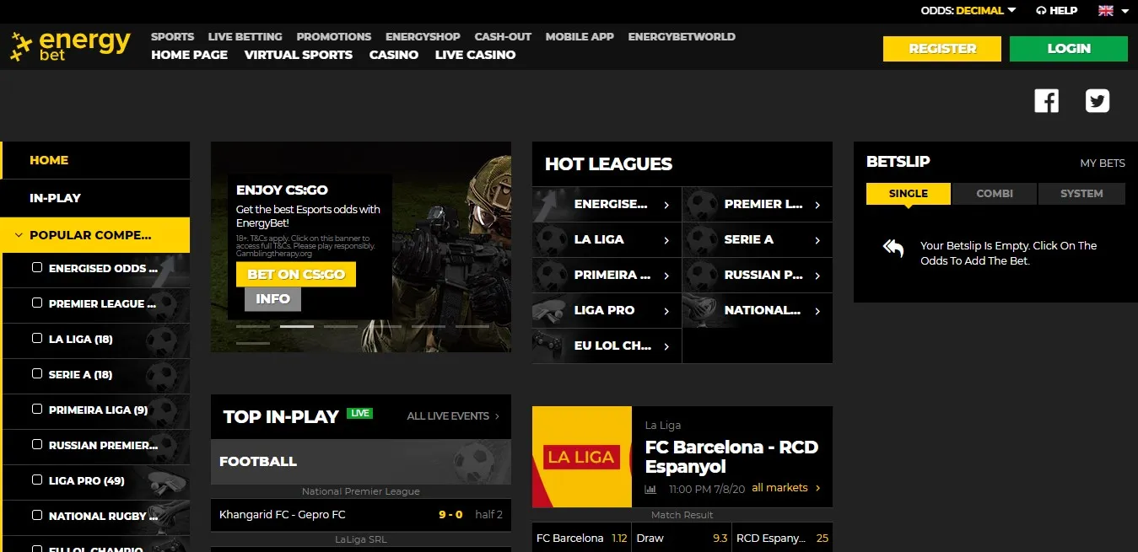1138x552 pixels.
Task: Tick the Primeira Liga (9) checkbox
Action: tap(37, 410)
